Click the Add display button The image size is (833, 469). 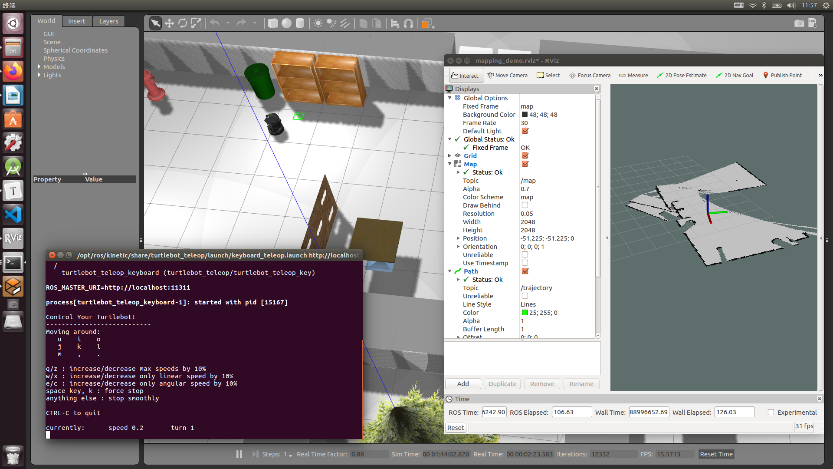[462, 384]
